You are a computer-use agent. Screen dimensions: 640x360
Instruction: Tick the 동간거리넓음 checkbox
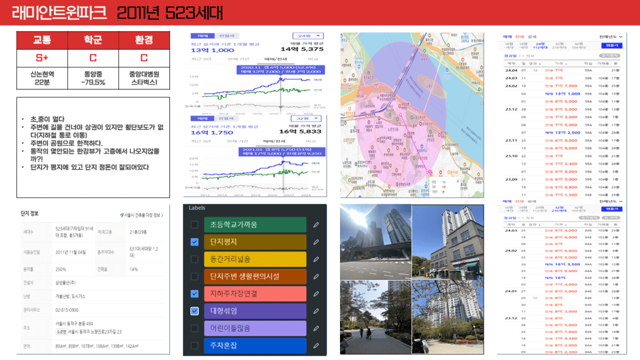pyautogui.click(x=195, y=259)
